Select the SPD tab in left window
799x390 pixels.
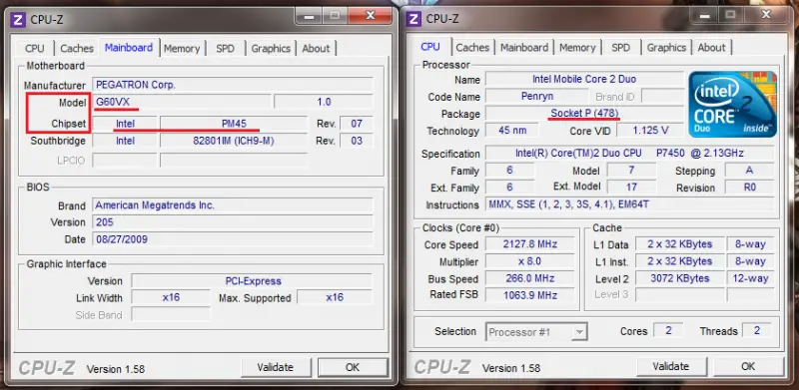click(226, 48)
